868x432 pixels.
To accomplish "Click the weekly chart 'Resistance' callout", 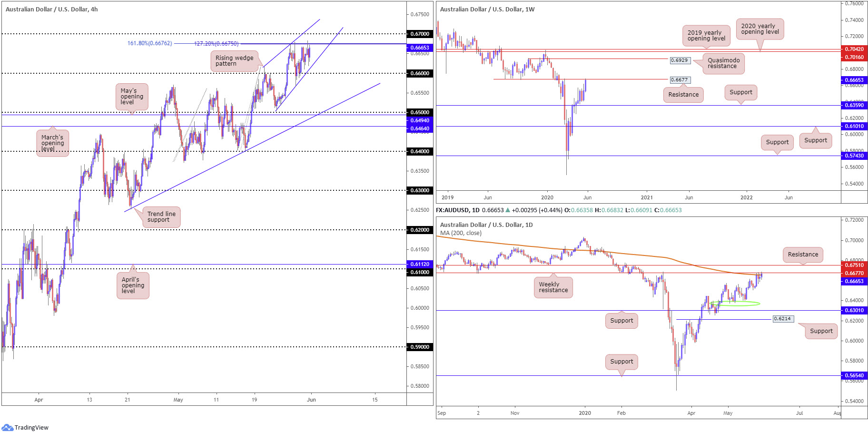I will pos(683,95).
